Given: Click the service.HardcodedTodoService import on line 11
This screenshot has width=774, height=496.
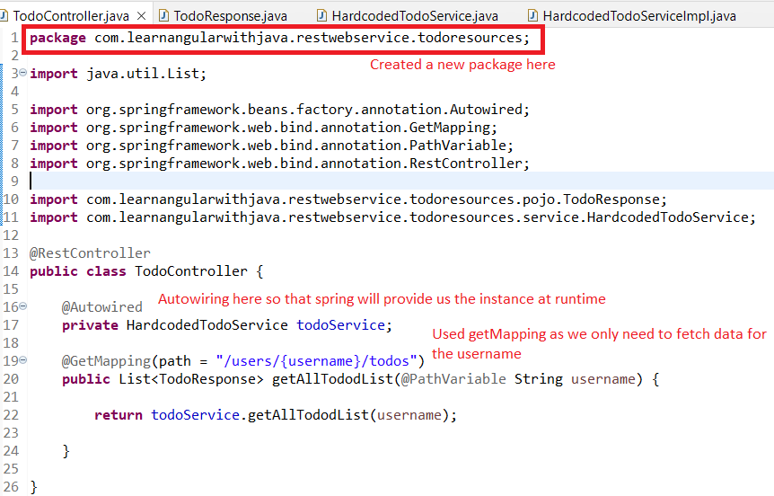Looking at the screenshot, I should [x=392, y=217].
